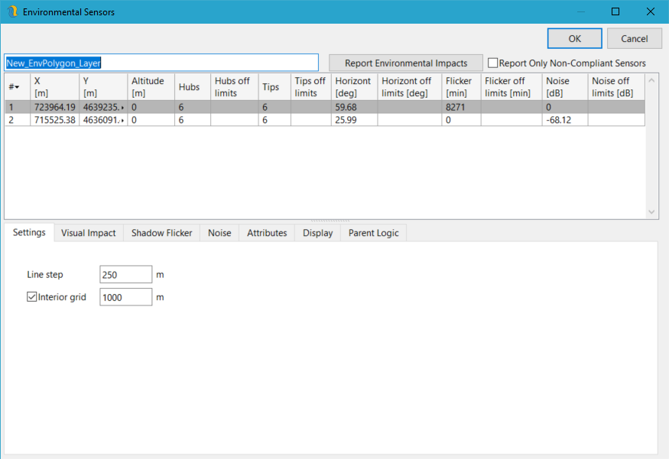
Task: Enable Report Only Non-Compliant Sensors checkbox
Action: [493, 63]
